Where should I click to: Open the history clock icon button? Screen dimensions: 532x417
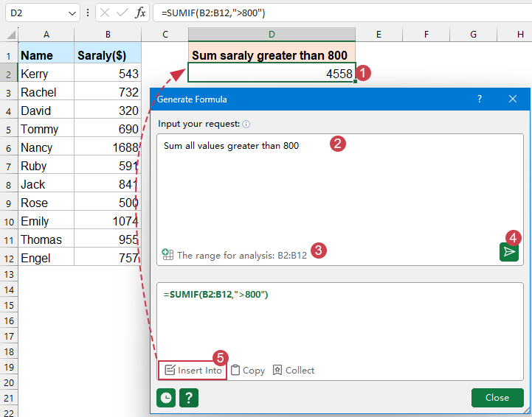167,398
